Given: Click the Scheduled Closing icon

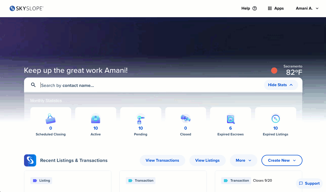Looking at the screenshot, I should 51,119.
